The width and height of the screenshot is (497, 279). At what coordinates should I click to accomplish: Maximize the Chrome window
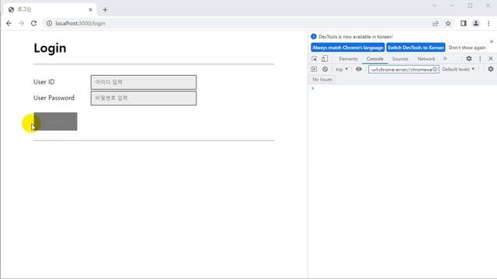[470, 5]
